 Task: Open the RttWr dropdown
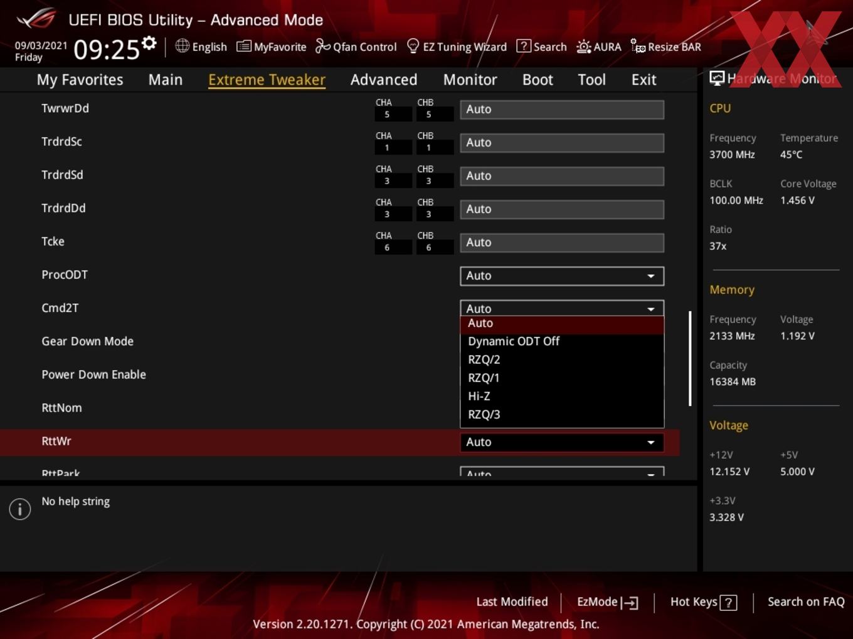pyautogui.click(x=562, y=442)
